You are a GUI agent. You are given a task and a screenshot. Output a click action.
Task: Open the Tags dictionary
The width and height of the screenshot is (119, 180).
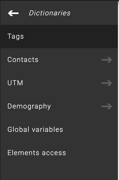(x=59, y=37)
